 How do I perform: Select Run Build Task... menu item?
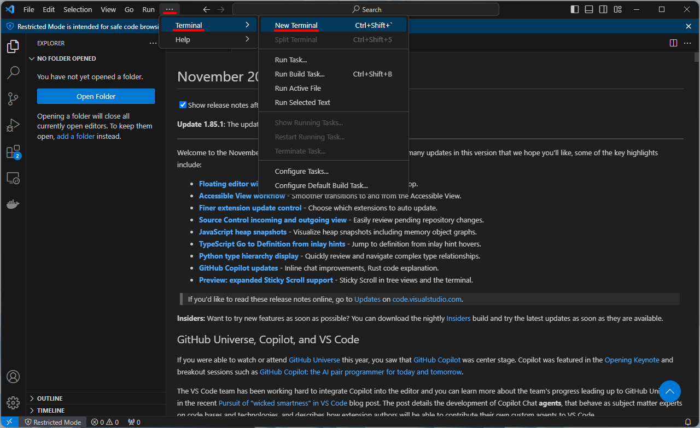point(334,74)
